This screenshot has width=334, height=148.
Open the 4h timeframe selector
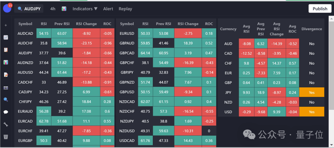(53, 9)
